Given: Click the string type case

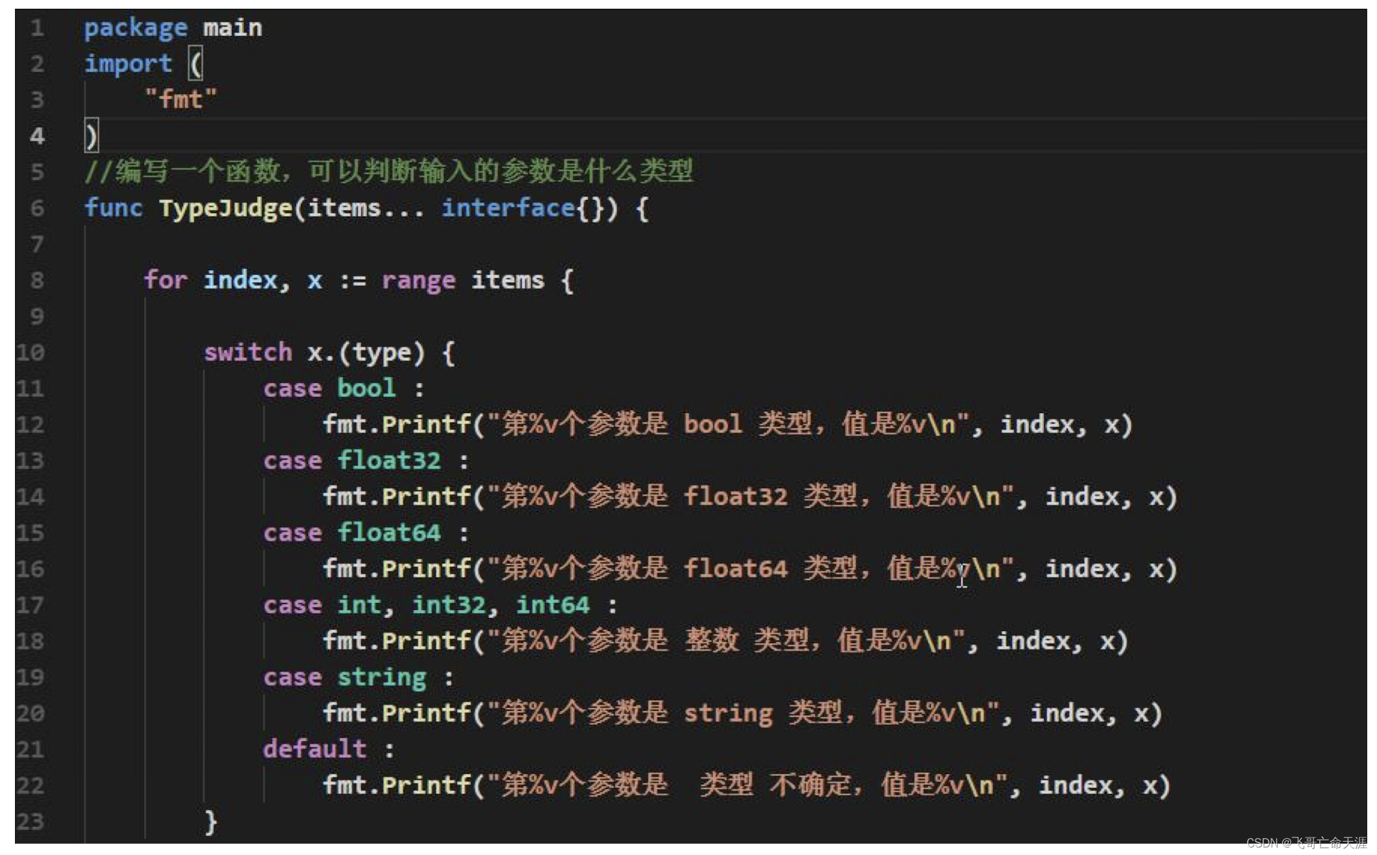Looking at the screenshot, I should pyautogui.click(x=381, y=678).
